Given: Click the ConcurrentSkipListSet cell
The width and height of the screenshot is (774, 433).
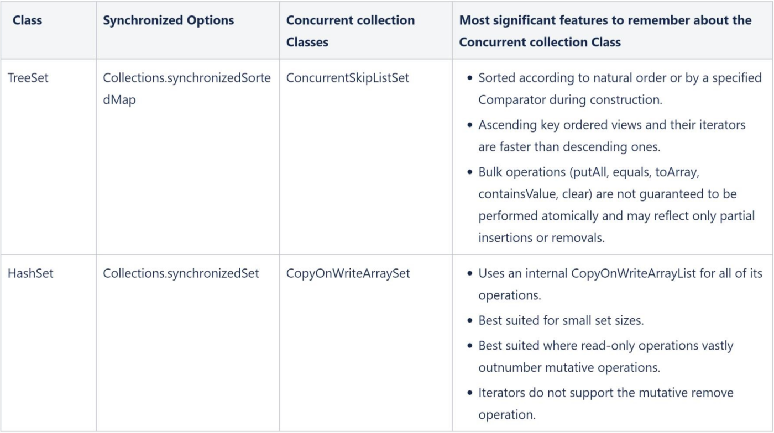Looking at the screenshot, I should [x=347, y=78].
